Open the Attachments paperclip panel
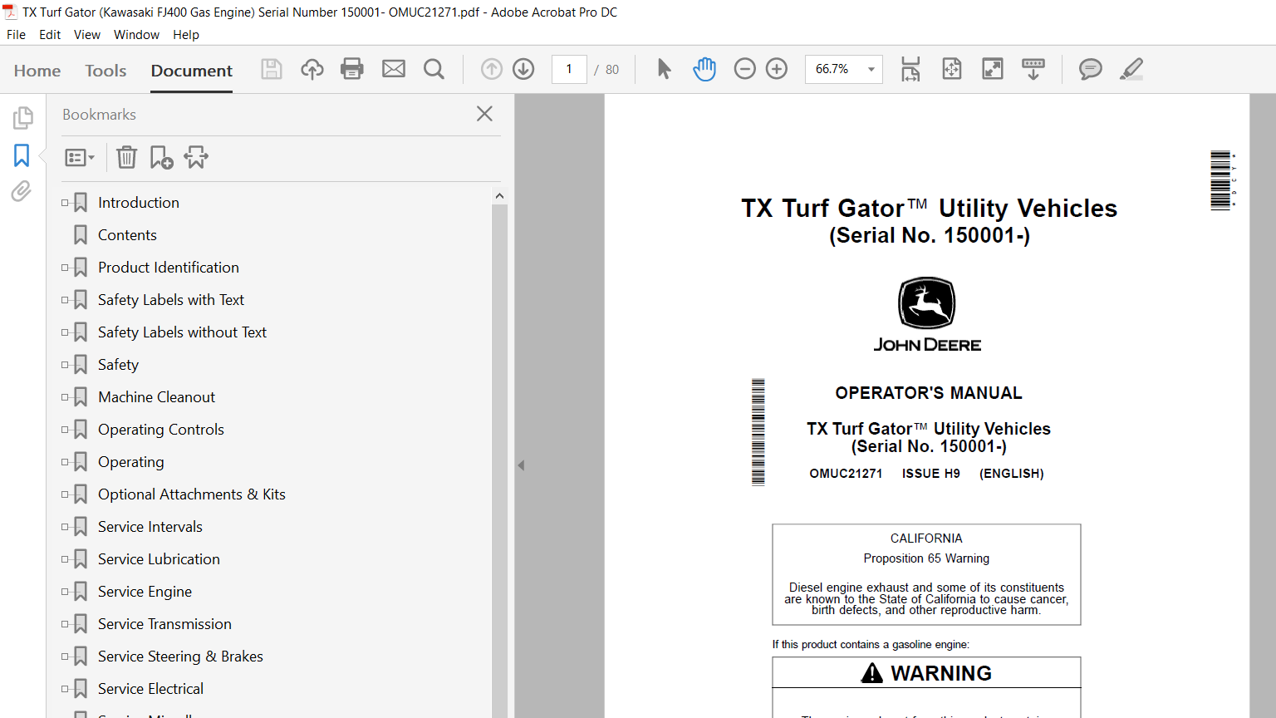Image resolution: width=1276 pixels, height=718 pixels. [22, 192]
